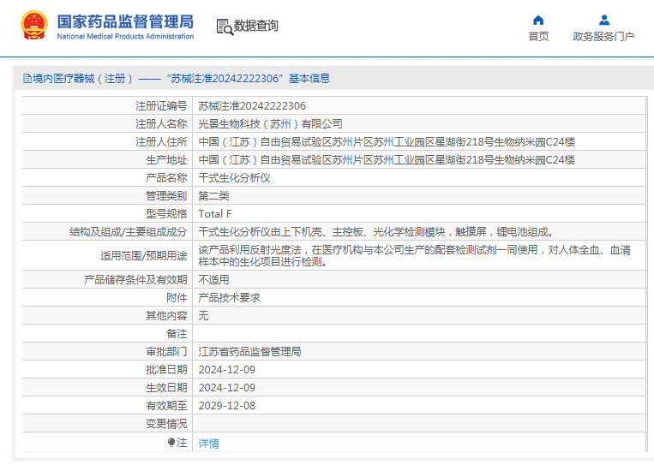Click the 备注 label

tap(177, 334)
